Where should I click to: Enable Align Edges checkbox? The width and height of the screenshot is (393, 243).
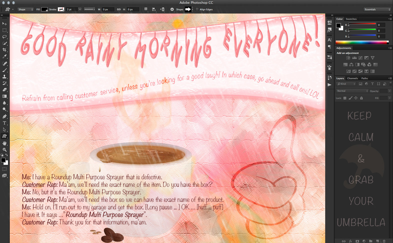click(197, 10)
